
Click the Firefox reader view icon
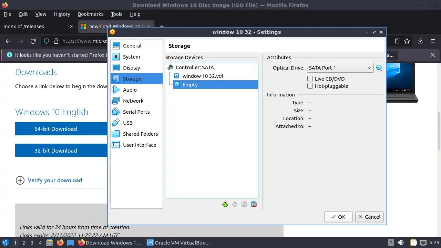pyautogui.click(x=397, y=41)
